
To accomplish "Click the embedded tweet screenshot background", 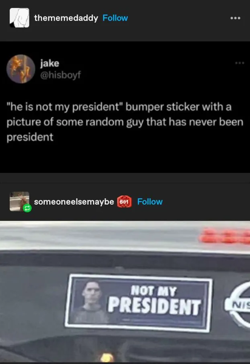I will 125,107.
